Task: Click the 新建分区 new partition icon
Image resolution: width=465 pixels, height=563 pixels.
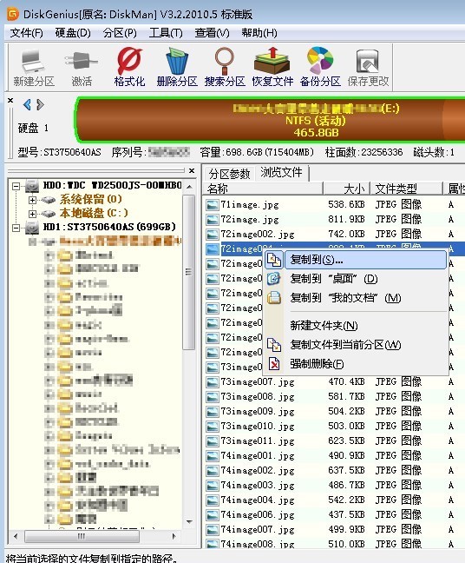Action: 34,67
